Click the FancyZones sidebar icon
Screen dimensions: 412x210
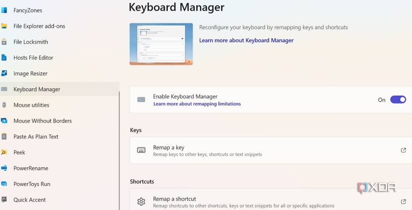click(4, 10)
